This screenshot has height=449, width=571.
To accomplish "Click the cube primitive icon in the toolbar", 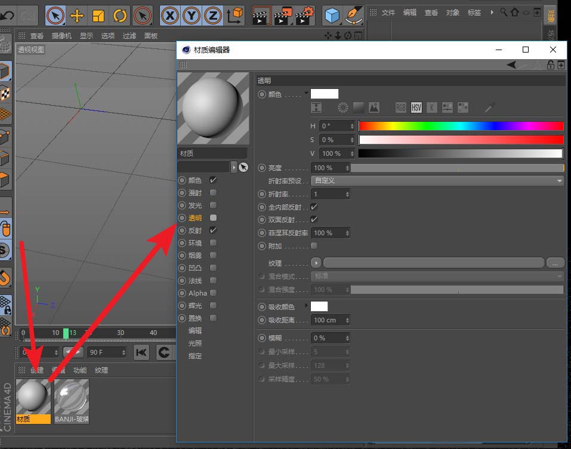I will [332, 16].
